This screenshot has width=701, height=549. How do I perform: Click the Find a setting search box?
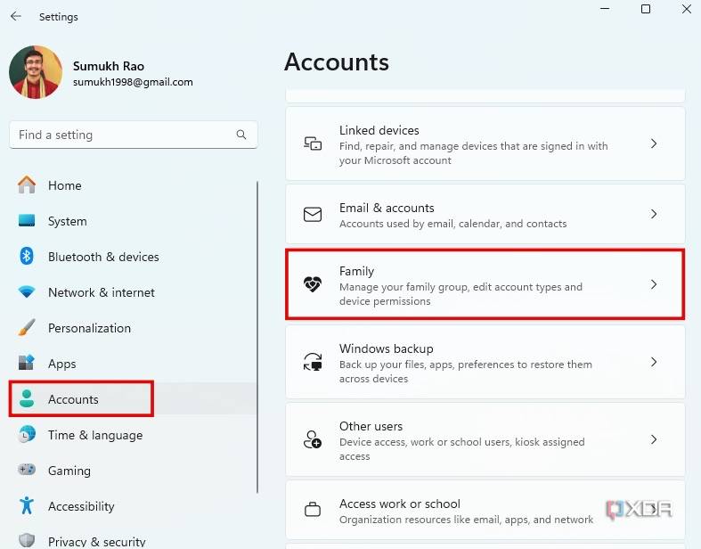[125, 135]
